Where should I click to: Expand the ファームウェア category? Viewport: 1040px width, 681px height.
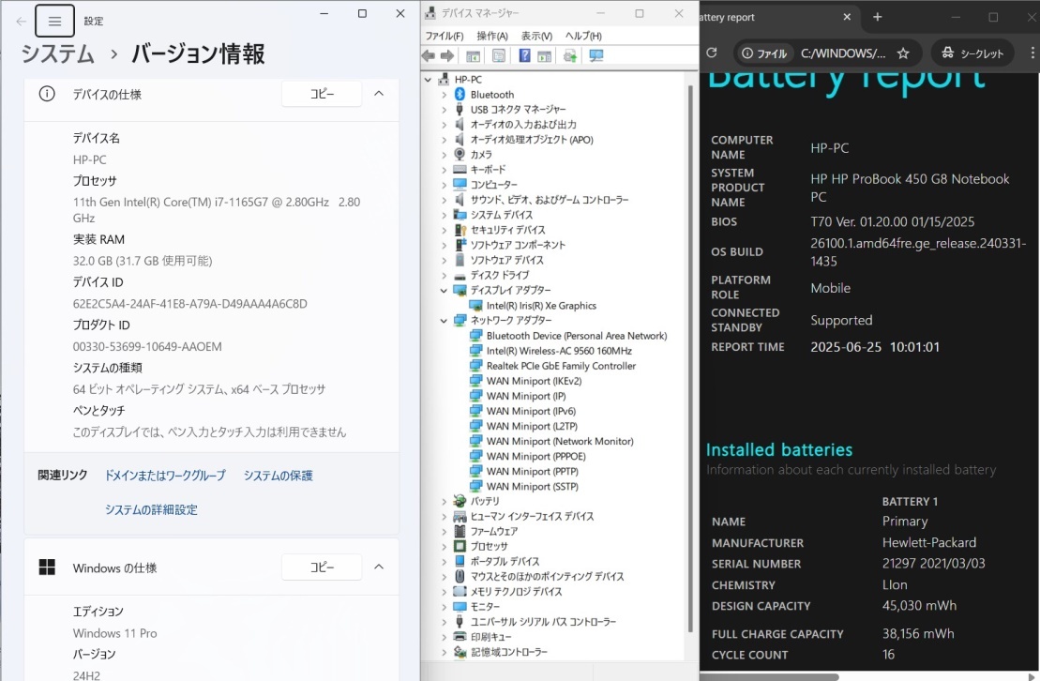coord(444,532)
